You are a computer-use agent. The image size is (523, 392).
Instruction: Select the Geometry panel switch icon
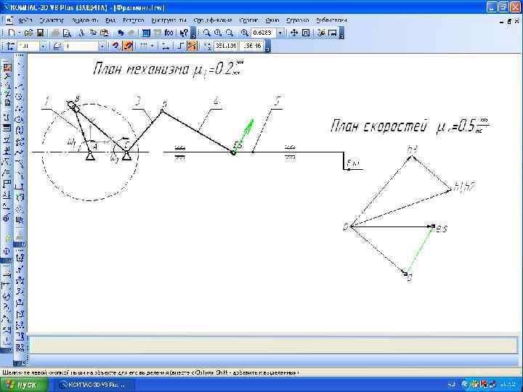tap(7, 68)
